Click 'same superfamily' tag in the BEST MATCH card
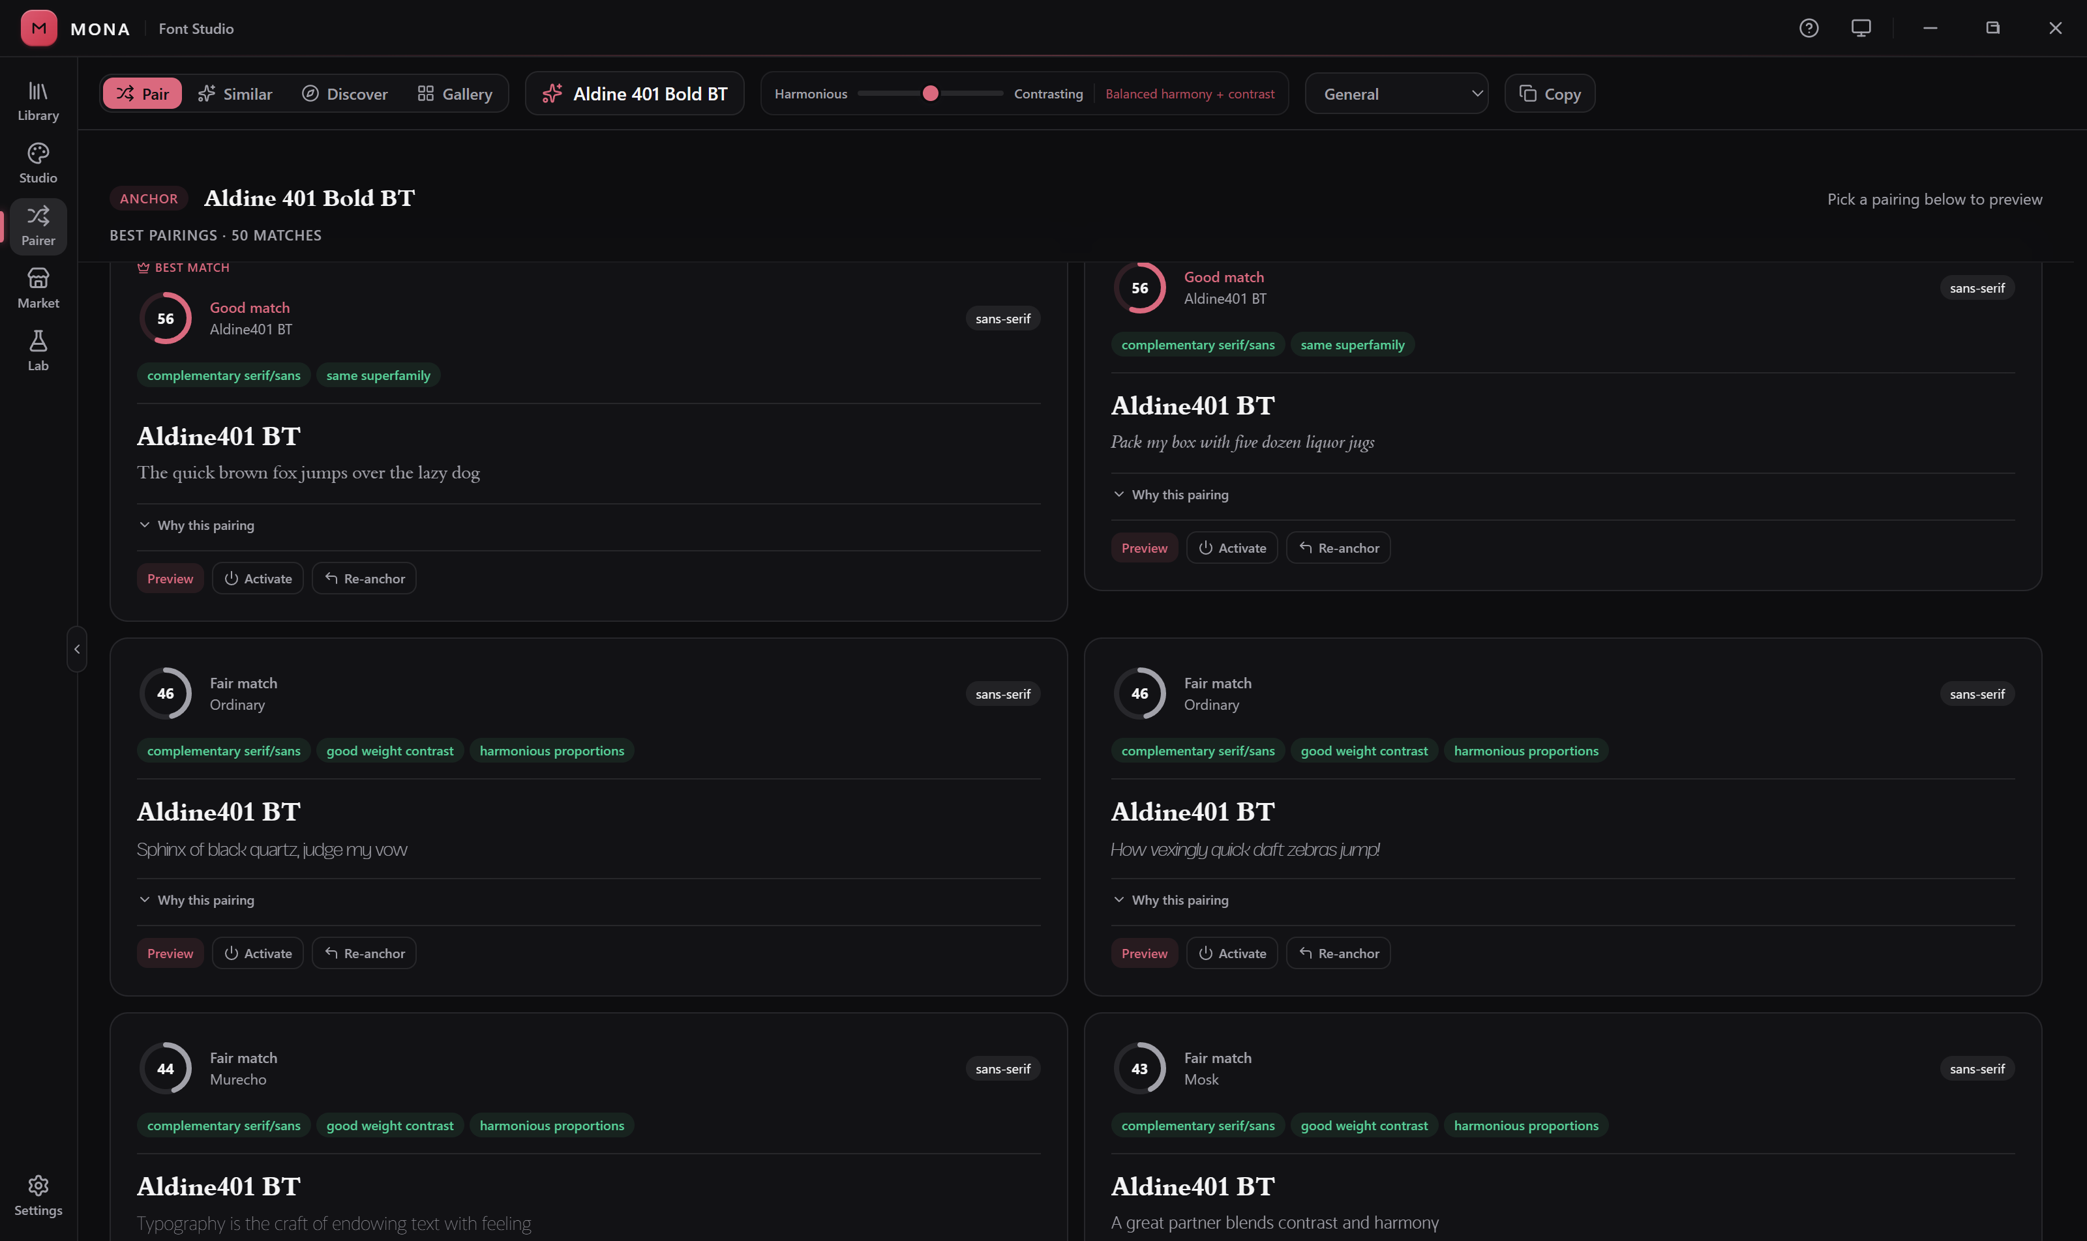The height and width of the screenshot is (1241, 2087). (x=378, y=375)
